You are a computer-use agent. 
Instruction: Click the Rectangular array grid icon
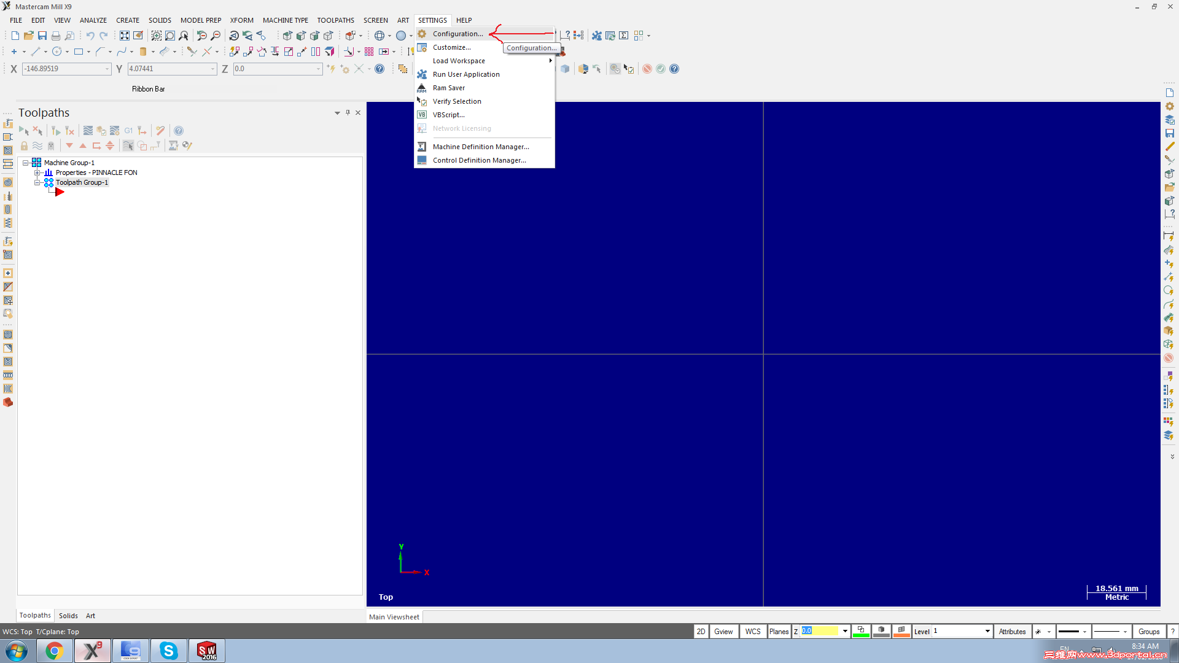pyautogui.click(x=369, y=52)
